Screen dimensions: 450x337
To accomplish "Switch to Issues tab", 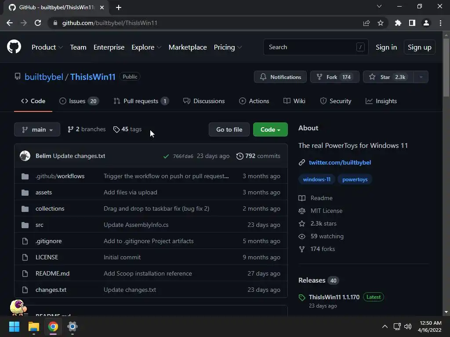I will pos(79,101).
